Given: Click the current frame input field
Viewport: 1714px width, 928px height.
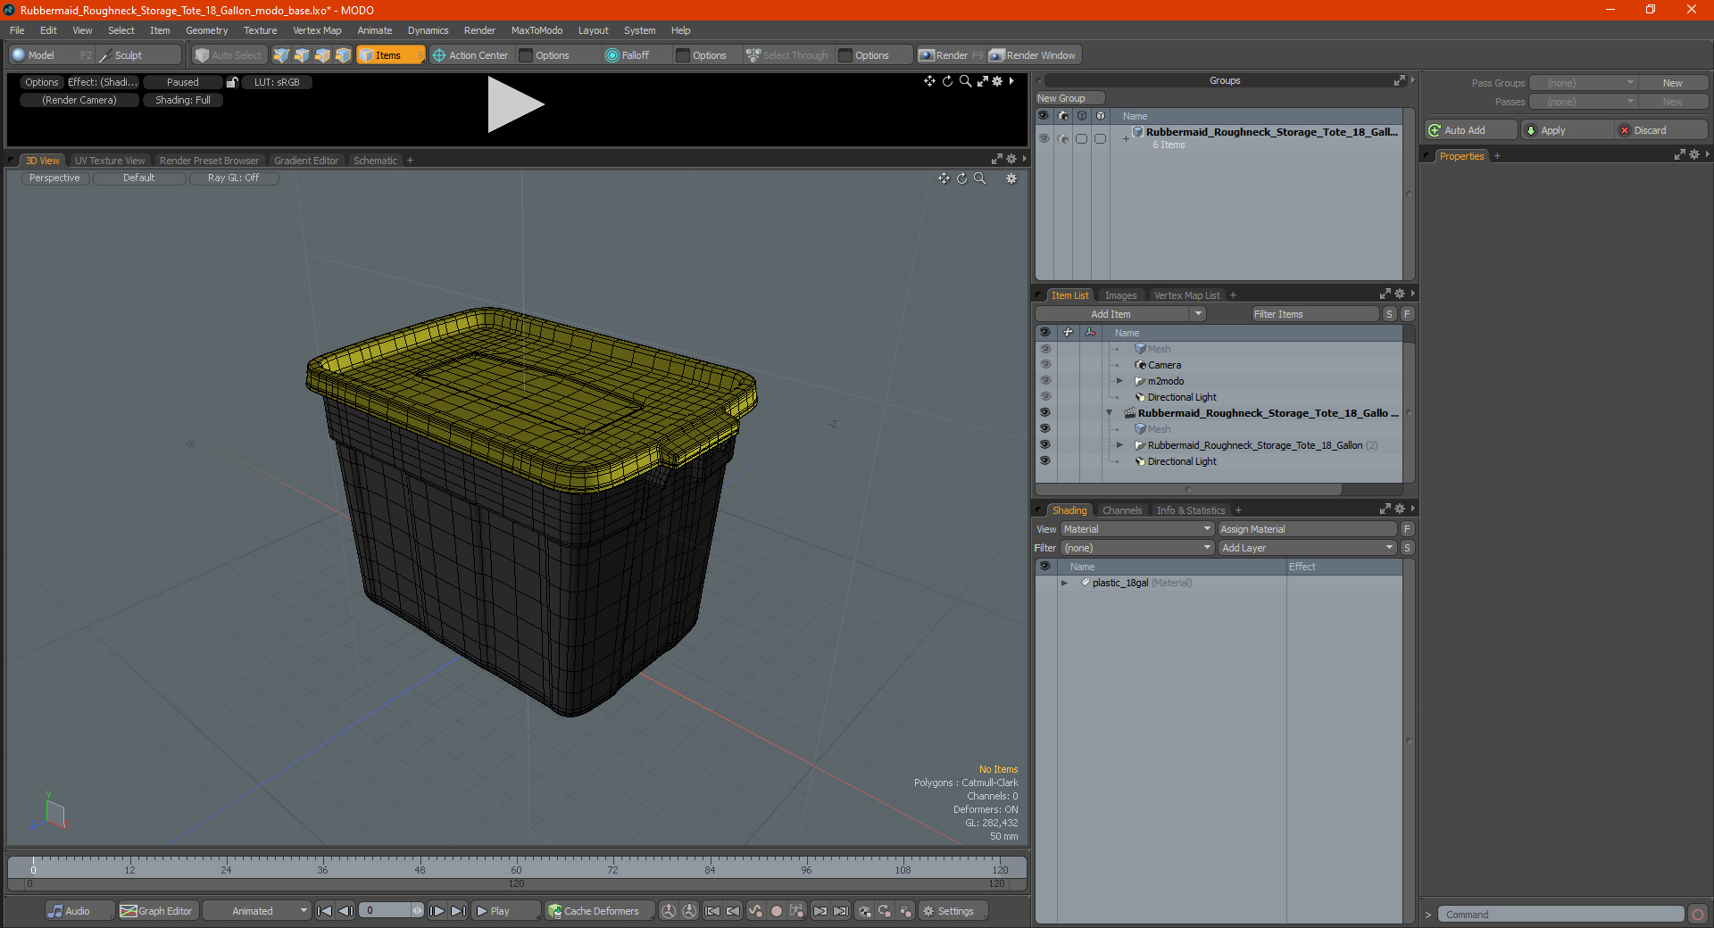Looking at the screenshot, I should click(x=386, y=911).
